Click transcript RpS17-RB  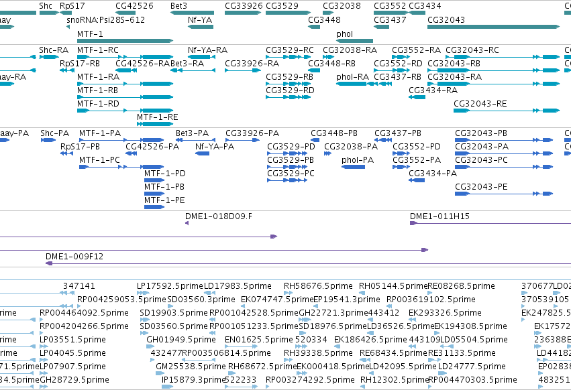(x=66, y=70)
